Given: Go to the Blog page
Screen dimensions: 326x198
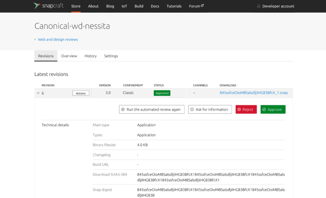Looking at the screenshot, I should 110,6.
